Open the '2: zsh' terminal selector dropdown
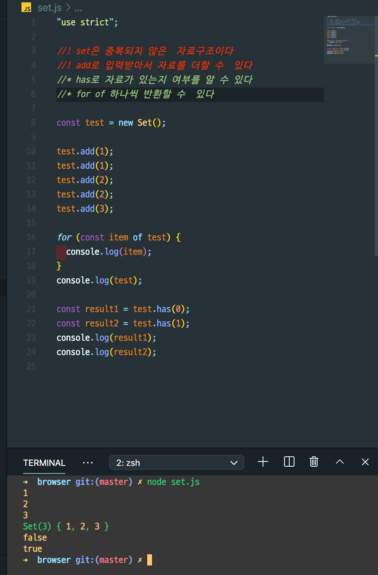 click(176, 463)
